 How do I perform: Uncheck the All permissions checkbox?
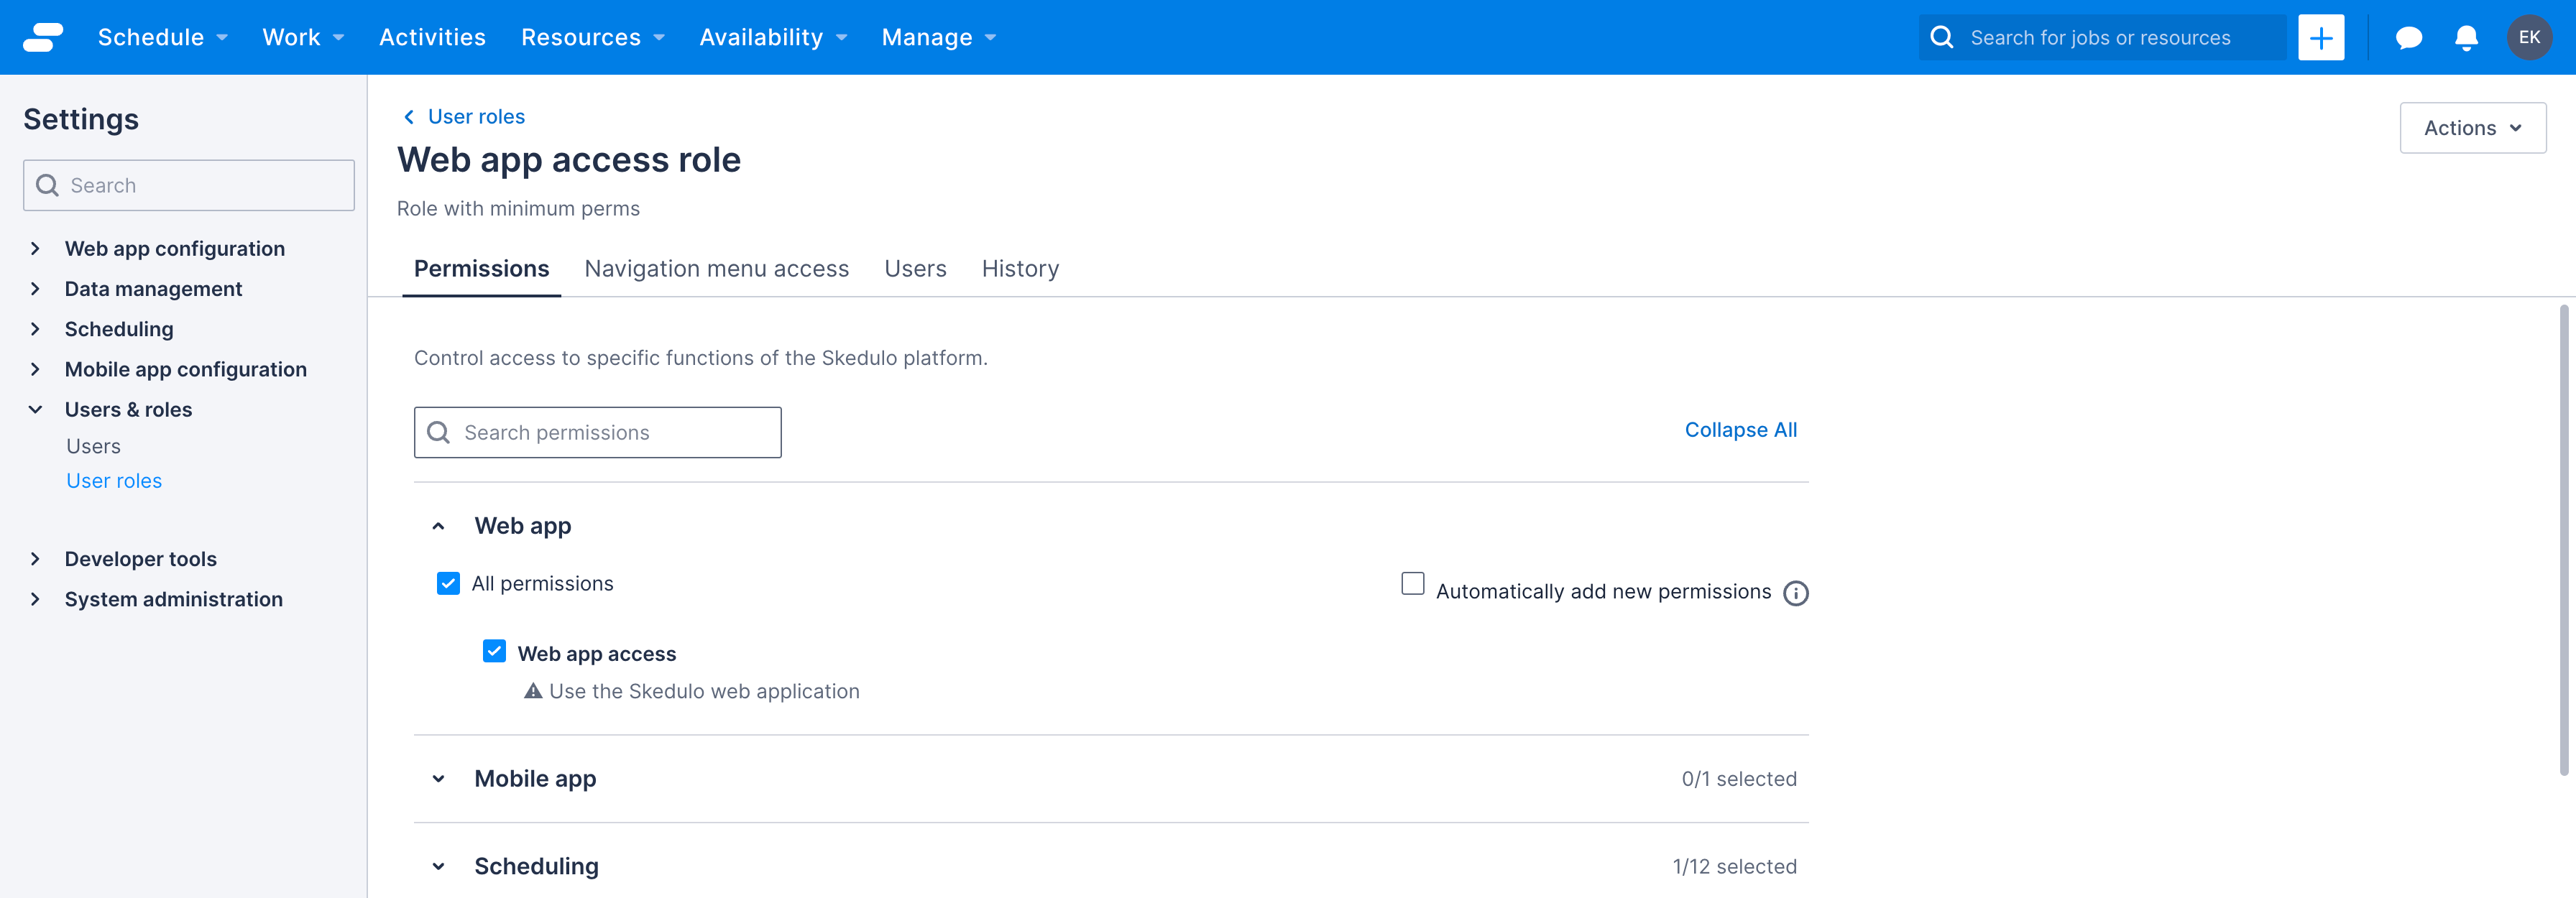[448, 583]
